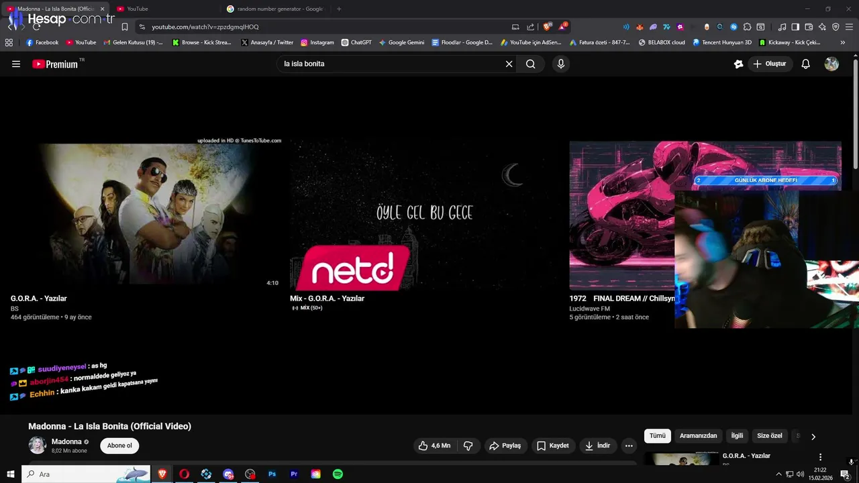Open Facebook bookmark
The image size is (859, 483).
[x=42, y=42]
